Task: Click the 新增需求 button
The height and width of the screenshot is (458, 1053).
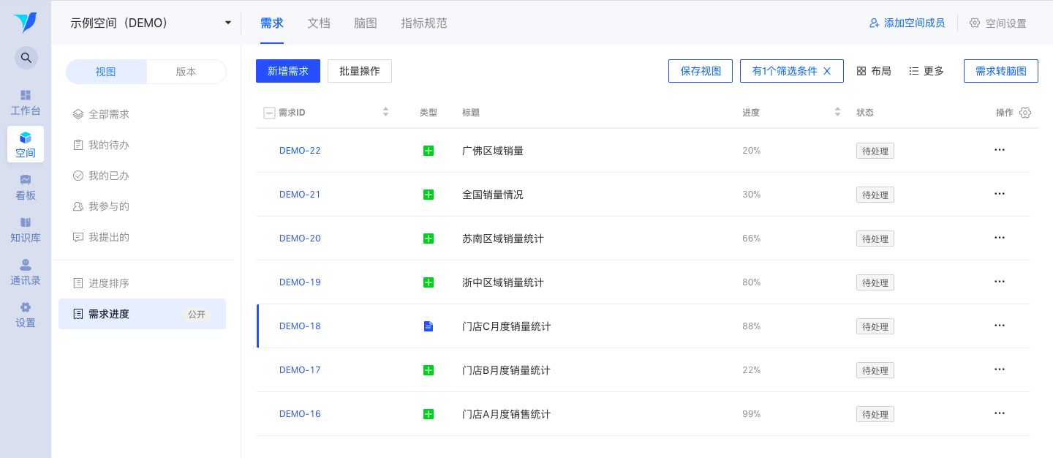Action: [288, 71]
